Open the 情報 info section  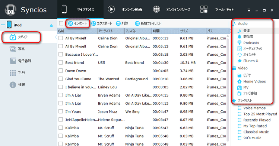[17, 85]
